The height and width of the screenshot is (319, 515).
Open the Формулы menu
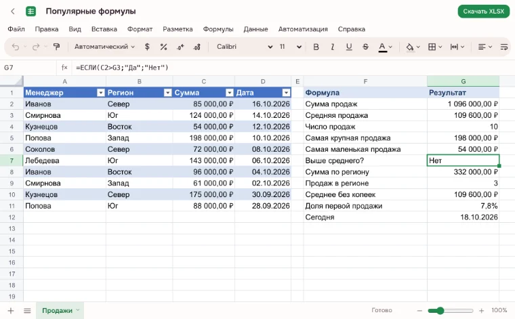coord(218,29)
